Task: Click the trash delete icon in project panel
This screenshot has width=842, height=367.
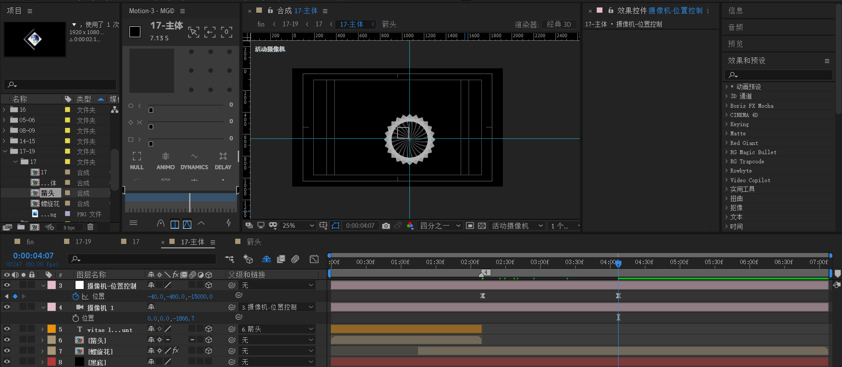Action: pyautogui.click(x=90, y=227)
